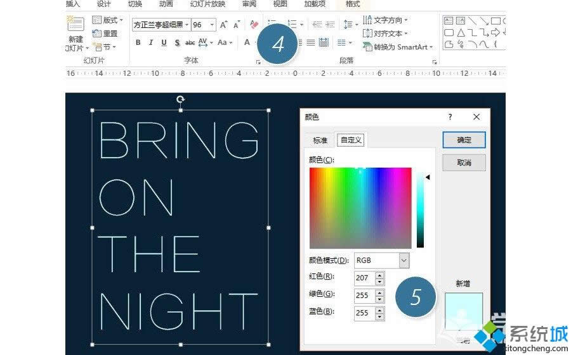The height and width of the screenshot is (355, 571).
Task: Open the paragraph group dialog launcher
Action: coord(435,63)
